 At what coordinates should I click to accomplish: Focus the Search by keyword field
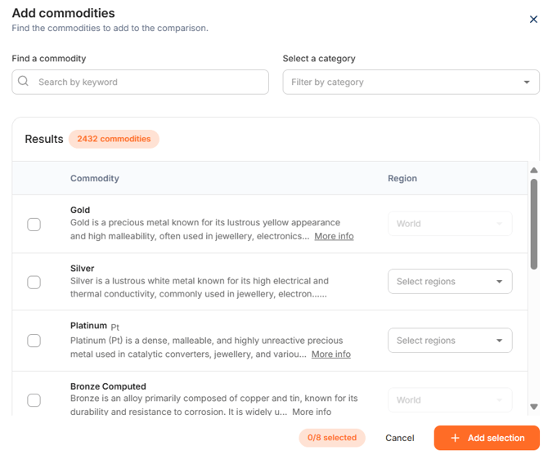click(x=147, y=82)
